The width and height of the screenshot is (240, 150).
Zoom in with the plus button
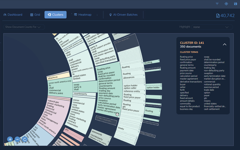pos(10,139)
